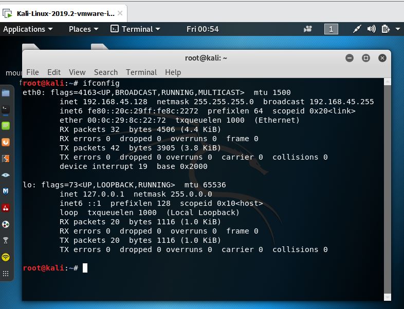The image size is (404, 309).
Task: Click the workspace 1 switcher button
Action: point(331,29)
